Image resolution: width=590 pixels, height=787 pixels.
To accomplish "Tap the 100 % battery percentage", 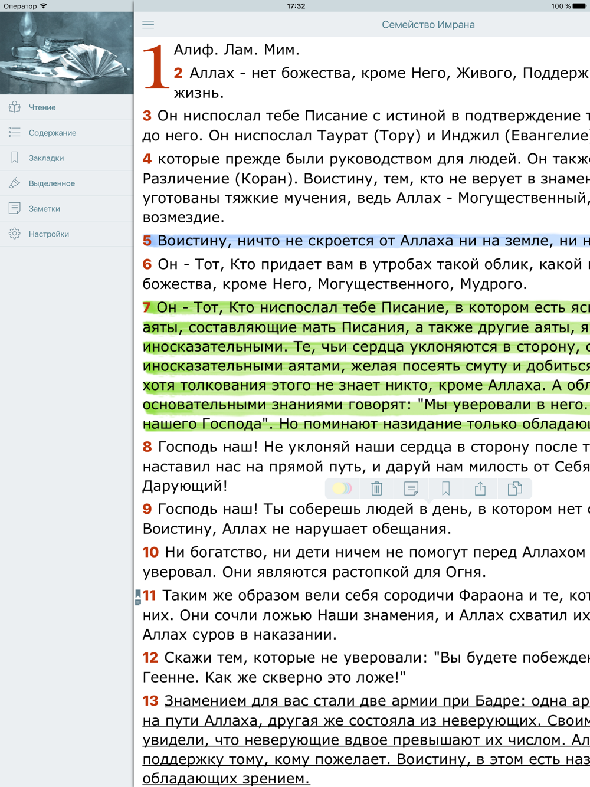I will (561, 6).
